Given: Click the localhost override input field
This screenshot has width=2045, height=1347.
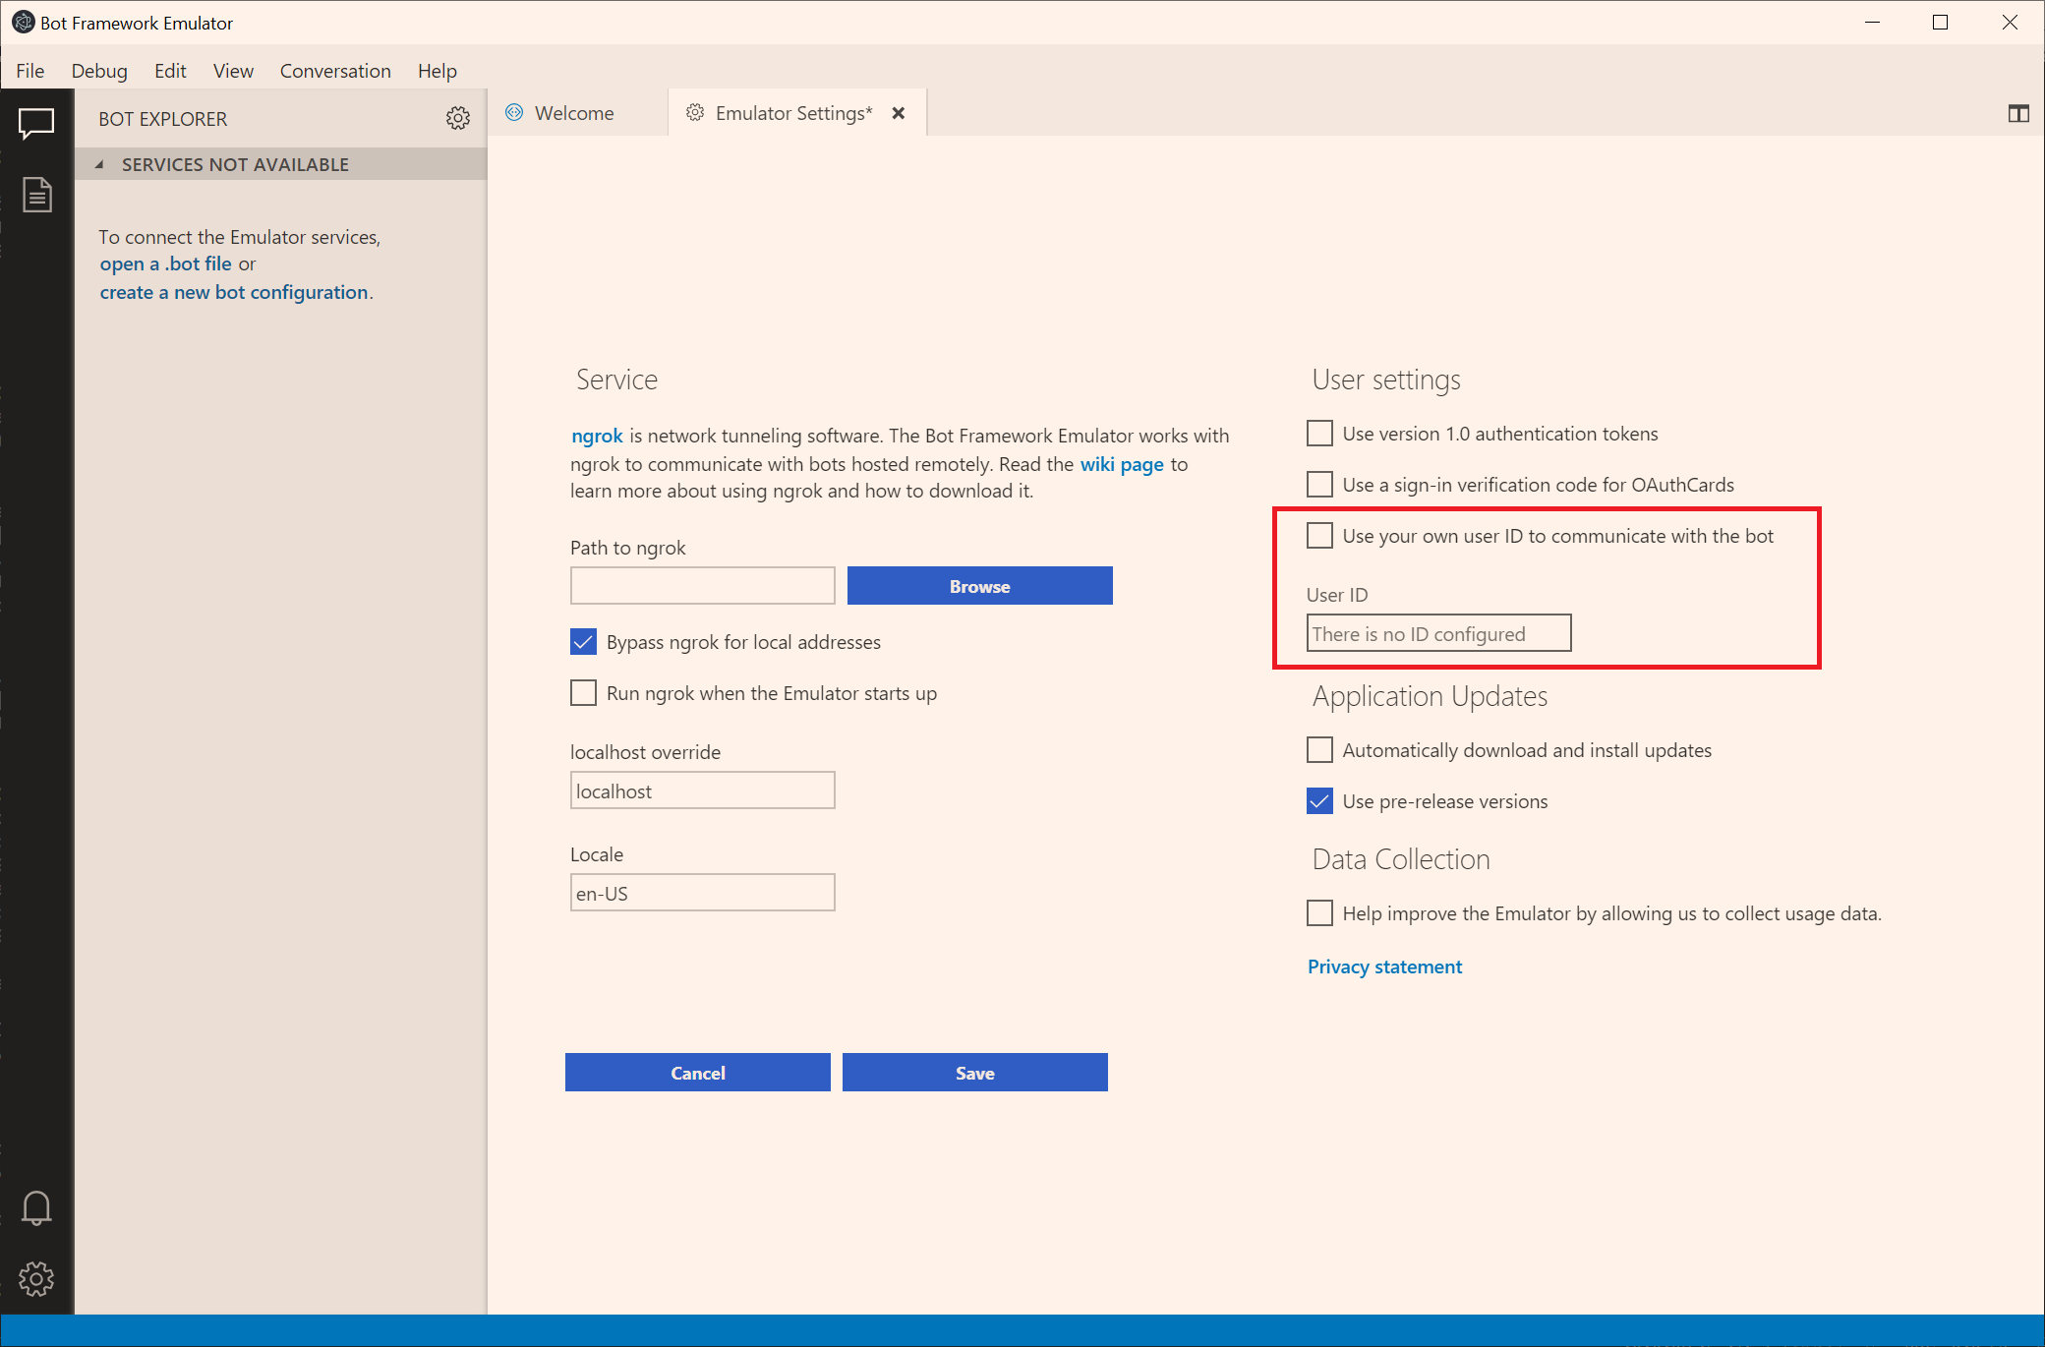Looking at the screenshot, I should (703, 791).
